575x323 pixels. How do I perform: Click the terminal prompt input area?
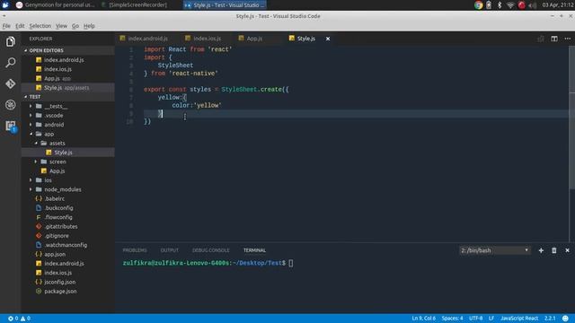pos(291,263)
